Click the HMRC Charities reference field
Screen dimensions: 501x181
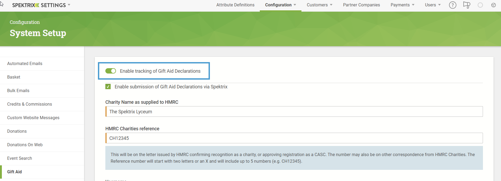click(294, 138)
